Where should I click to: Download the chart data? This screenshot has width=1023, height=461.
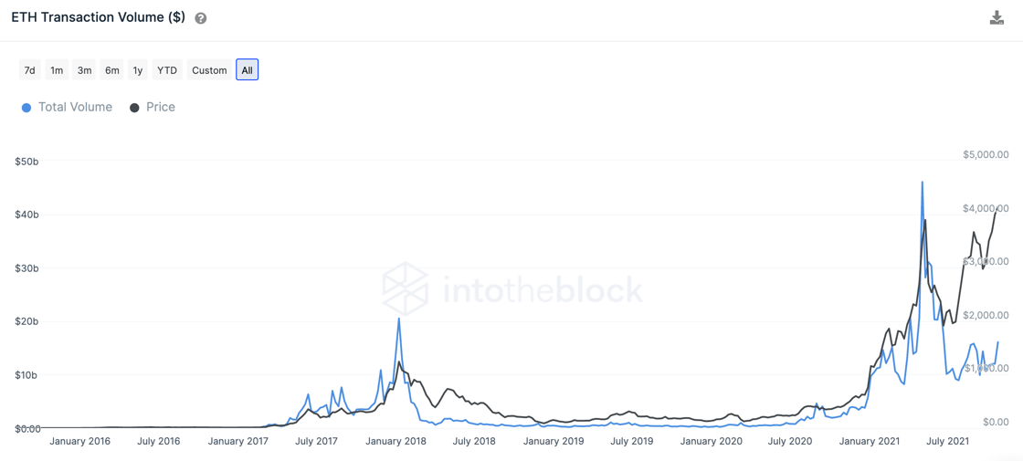coord(997,18)
